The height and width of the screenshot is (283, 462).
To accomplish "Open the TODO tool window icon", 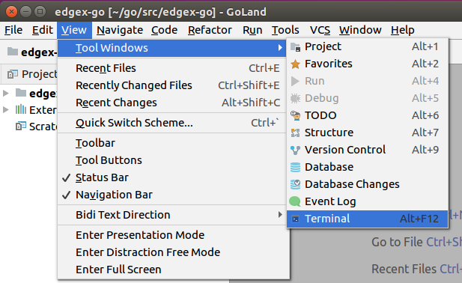I will click(295, 115).
